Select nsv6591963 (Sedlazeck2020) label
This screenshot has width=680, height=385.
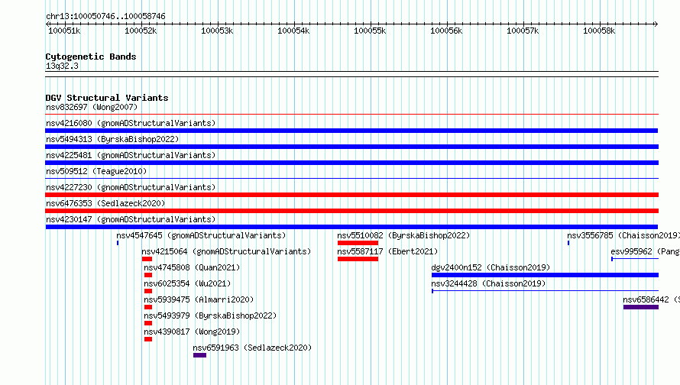point(252,348)
